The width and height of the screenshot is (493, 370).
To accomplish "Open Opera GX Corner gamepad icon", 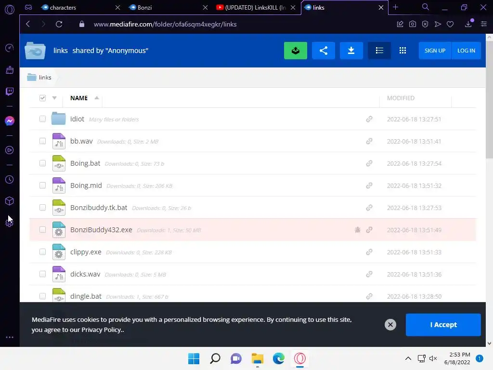I will (28, 7).
